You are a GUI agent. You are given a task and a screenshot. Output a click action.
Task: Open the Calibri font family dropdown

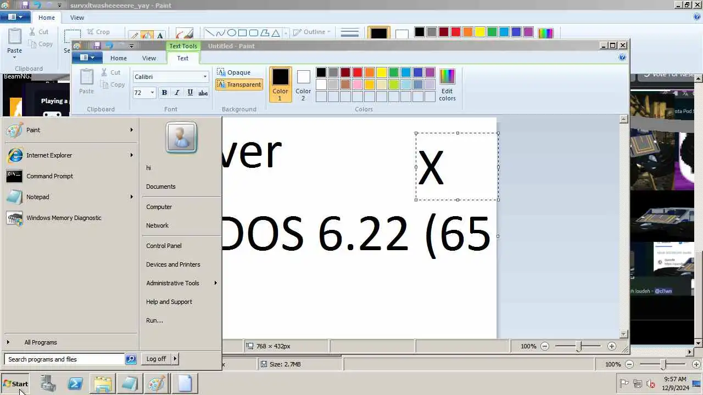(205, 77)
